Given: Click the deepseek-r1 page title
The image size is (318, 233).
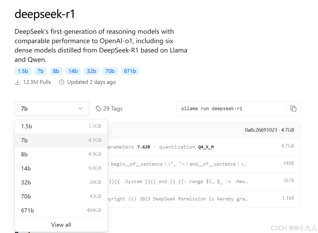Looking at the screenshot, I should coord(45,14).
